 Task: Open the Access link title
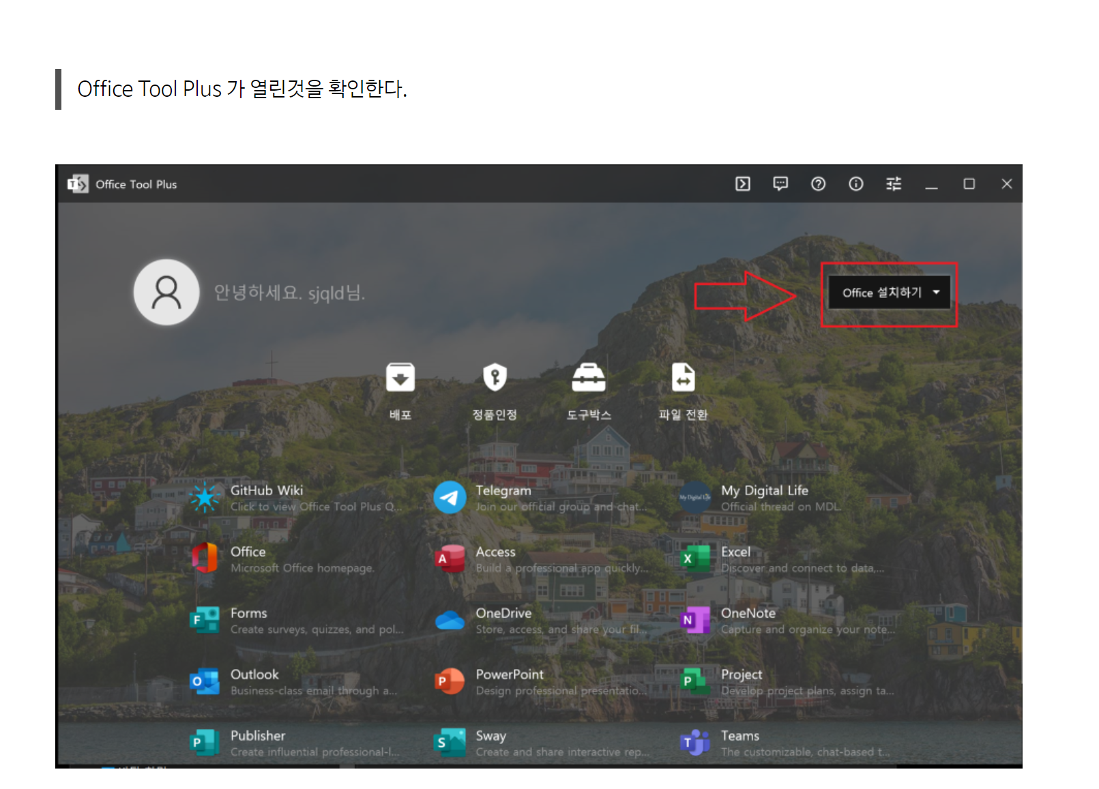(496, 552)
